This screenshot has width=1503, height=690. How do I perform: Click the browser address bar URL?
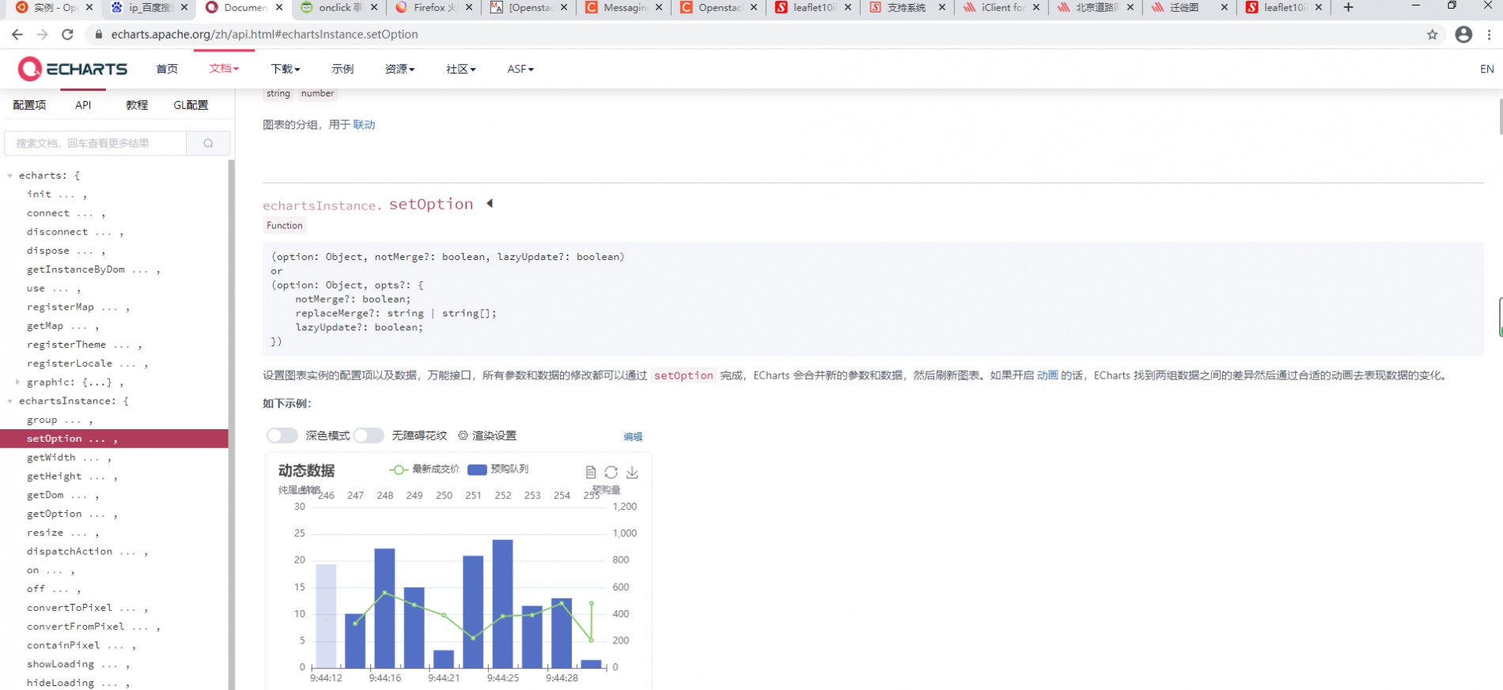pos(264,35)
